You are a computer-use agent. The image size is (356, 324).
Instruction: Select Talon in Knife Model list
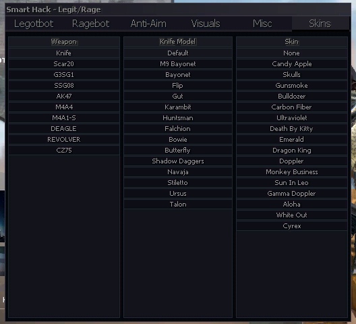(x=178, y=204)
